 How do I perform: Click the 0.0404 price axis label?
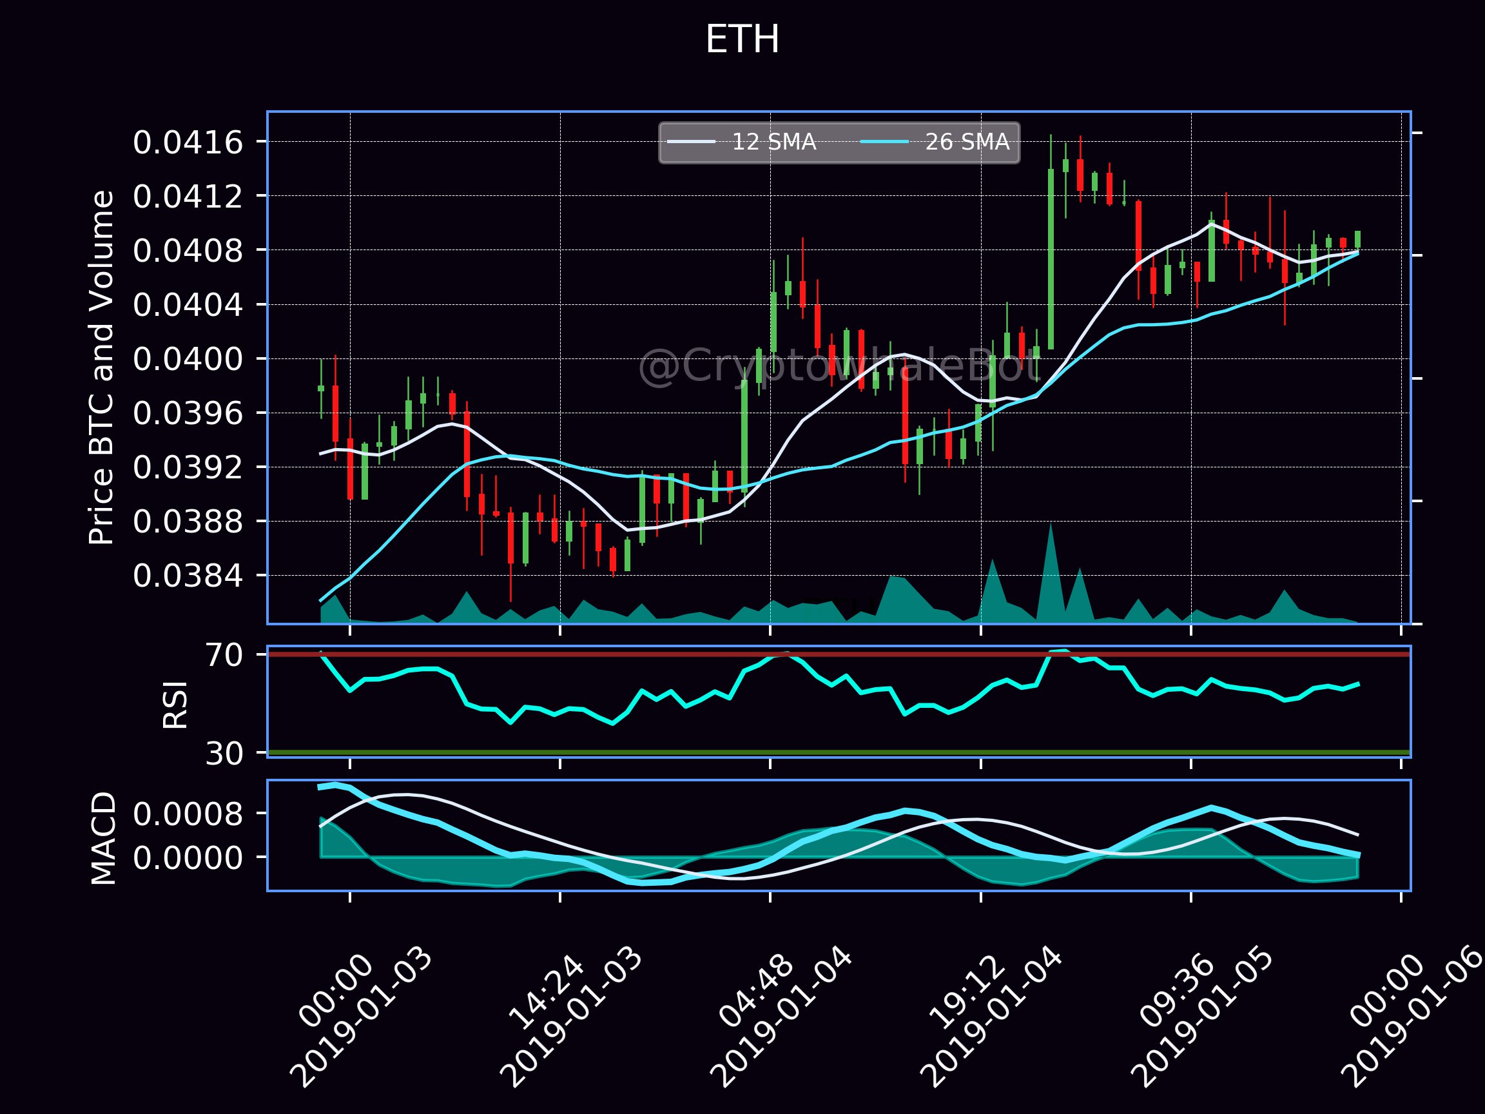click(188, 305)
